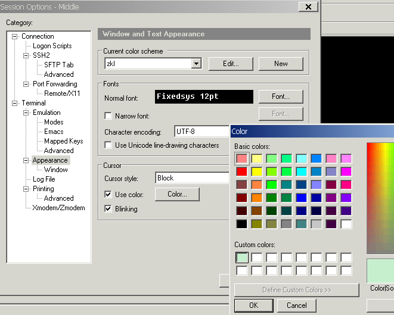Pick the white basic color swatch
Screen dimensions: 394x315
pos(346,224)
